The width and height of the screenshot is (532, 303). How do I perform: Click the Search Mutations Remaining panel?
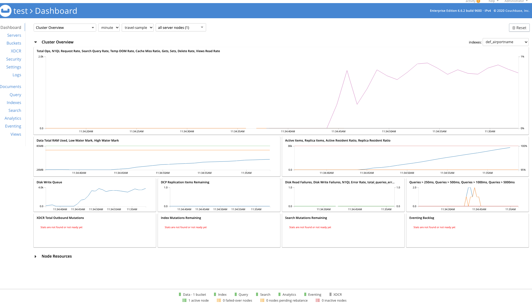[343, 231]
